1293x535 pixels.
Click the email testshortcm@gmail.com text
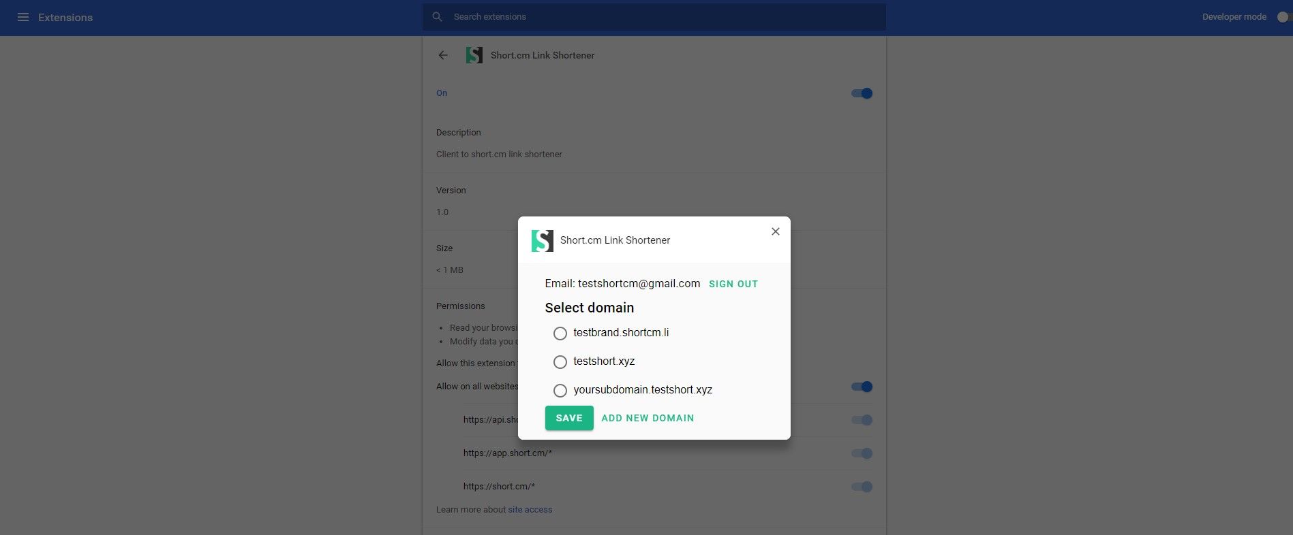[x=639, y=284]
